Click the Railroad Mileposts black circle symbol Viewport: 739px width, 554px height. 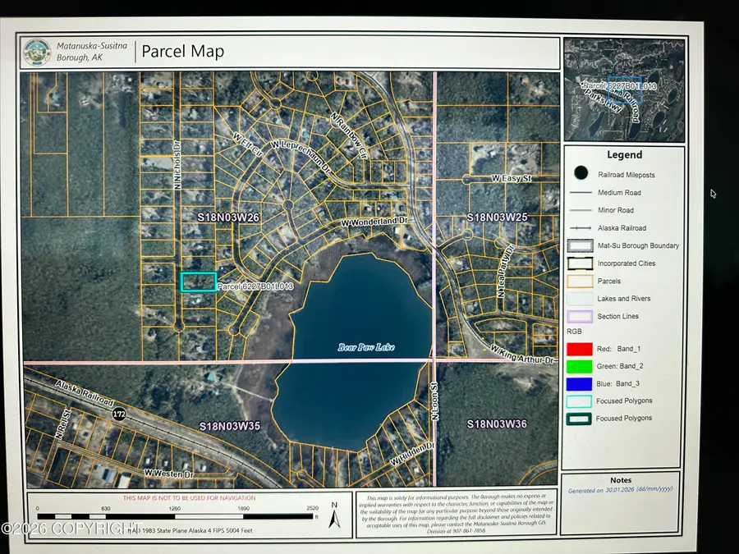[581, 174]
